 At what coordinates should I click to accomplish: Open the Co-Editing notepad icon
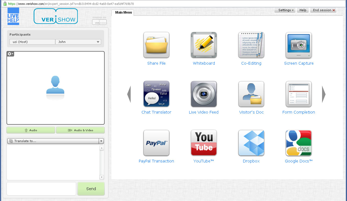click(x=251, y=45)
